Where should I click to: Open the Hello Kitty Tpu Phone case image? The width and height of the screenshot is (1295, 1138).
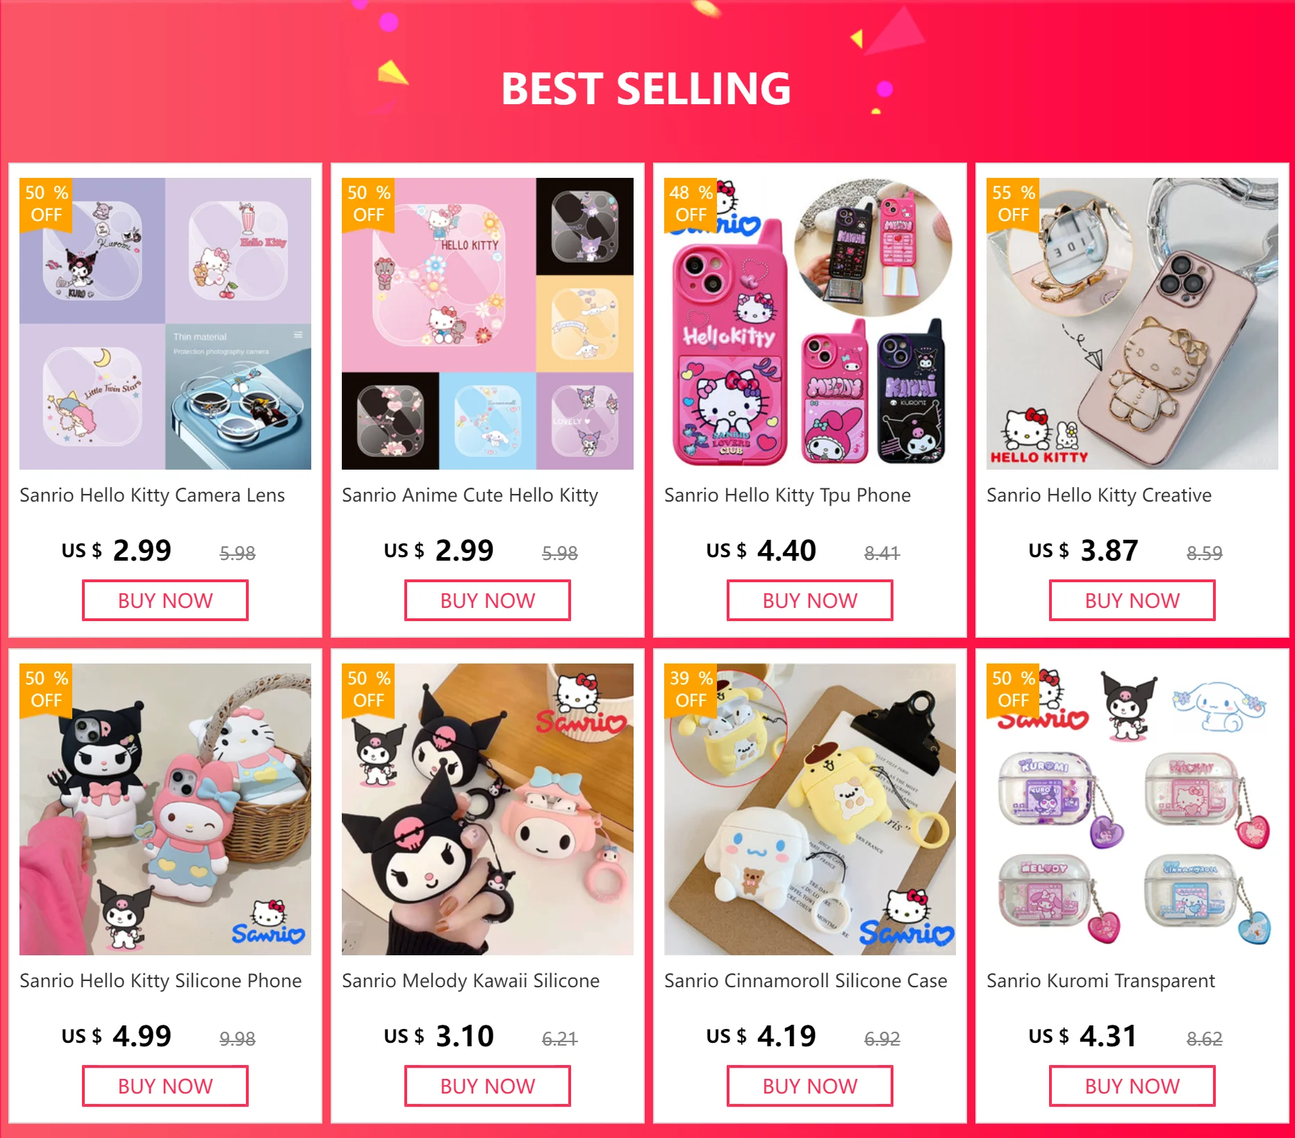(x=810, y=324)
